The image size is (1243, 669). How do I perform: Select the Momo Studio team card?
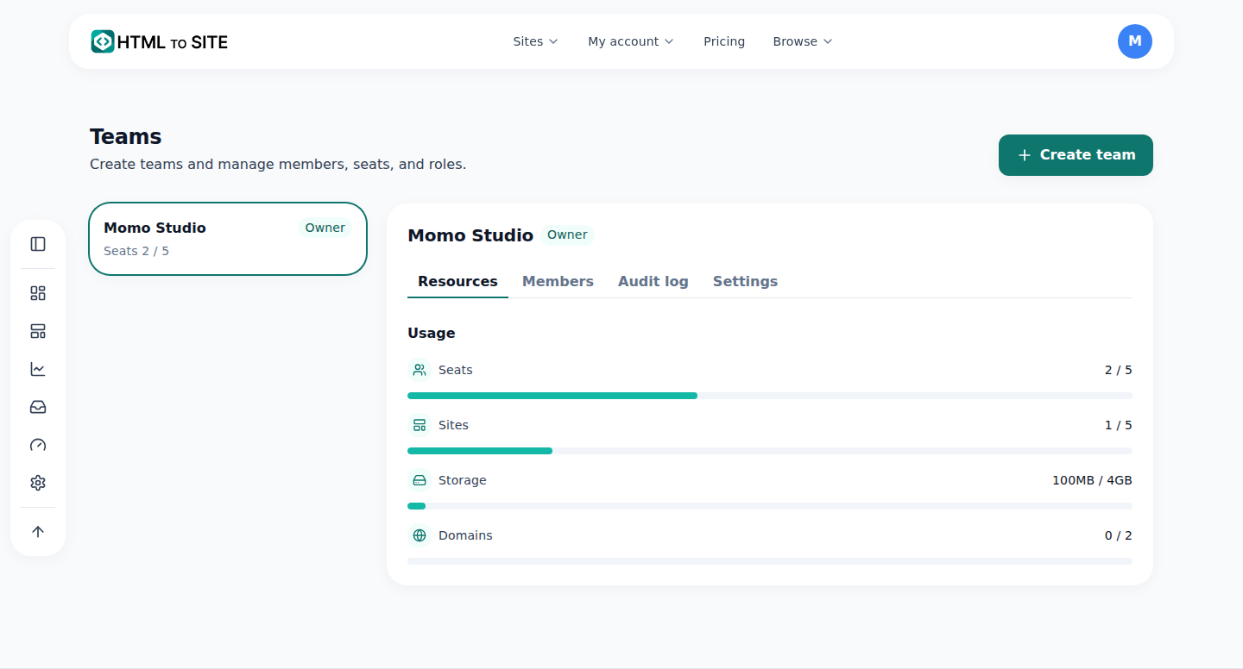(x=228, y=239)
